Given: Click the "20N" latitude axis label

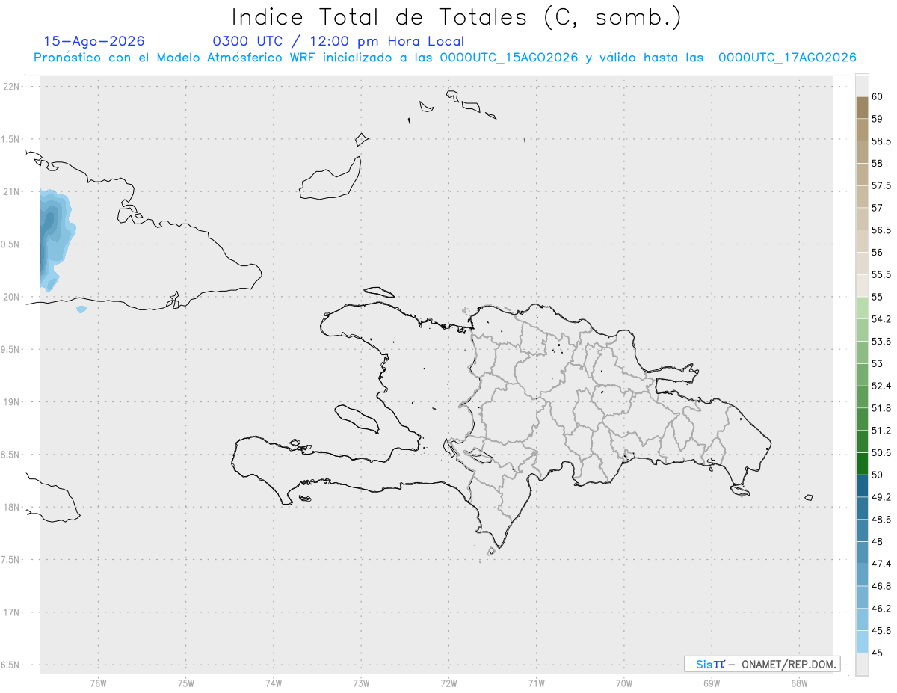Looking at the screenshot, I should (x=13, y=297).
